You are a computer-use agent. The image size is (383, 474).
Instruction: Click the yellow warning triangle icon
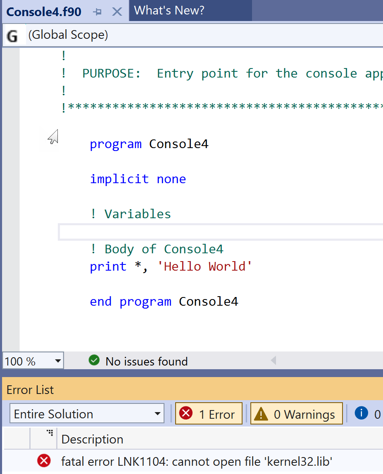[261, 413]
